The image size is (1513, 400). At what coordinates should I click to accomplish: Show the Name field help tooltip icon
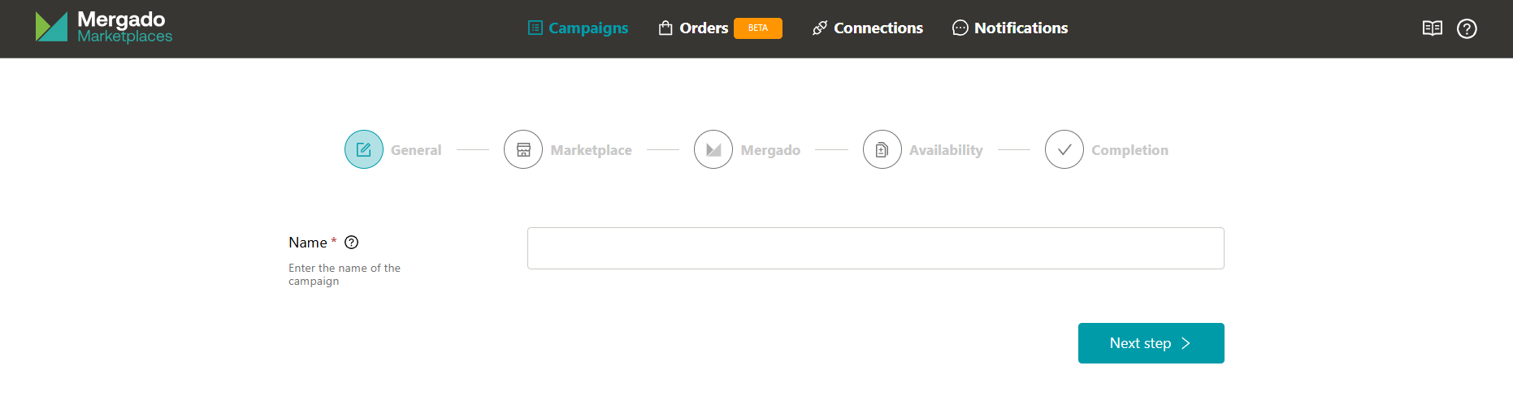[352, 243]
